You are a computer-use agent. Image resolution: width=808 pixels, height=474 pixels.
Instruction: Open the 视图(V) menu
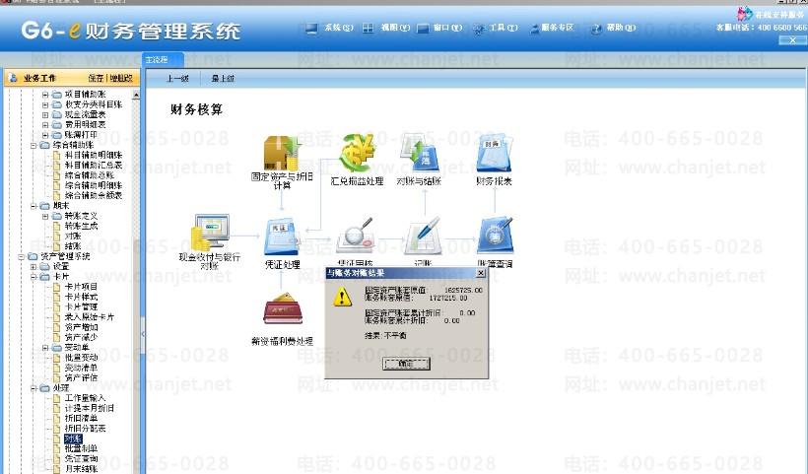coord(395,28)
